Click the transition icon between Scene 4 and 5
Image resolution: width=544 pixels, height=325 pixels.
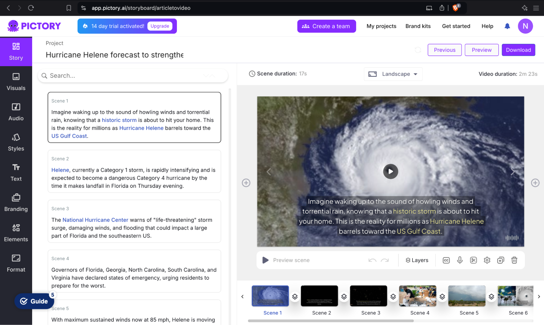tap(442, 296)
